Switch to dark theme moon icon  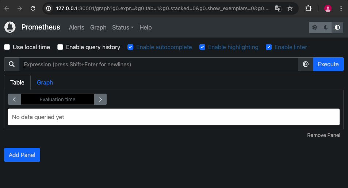click(x=326, y=27)
